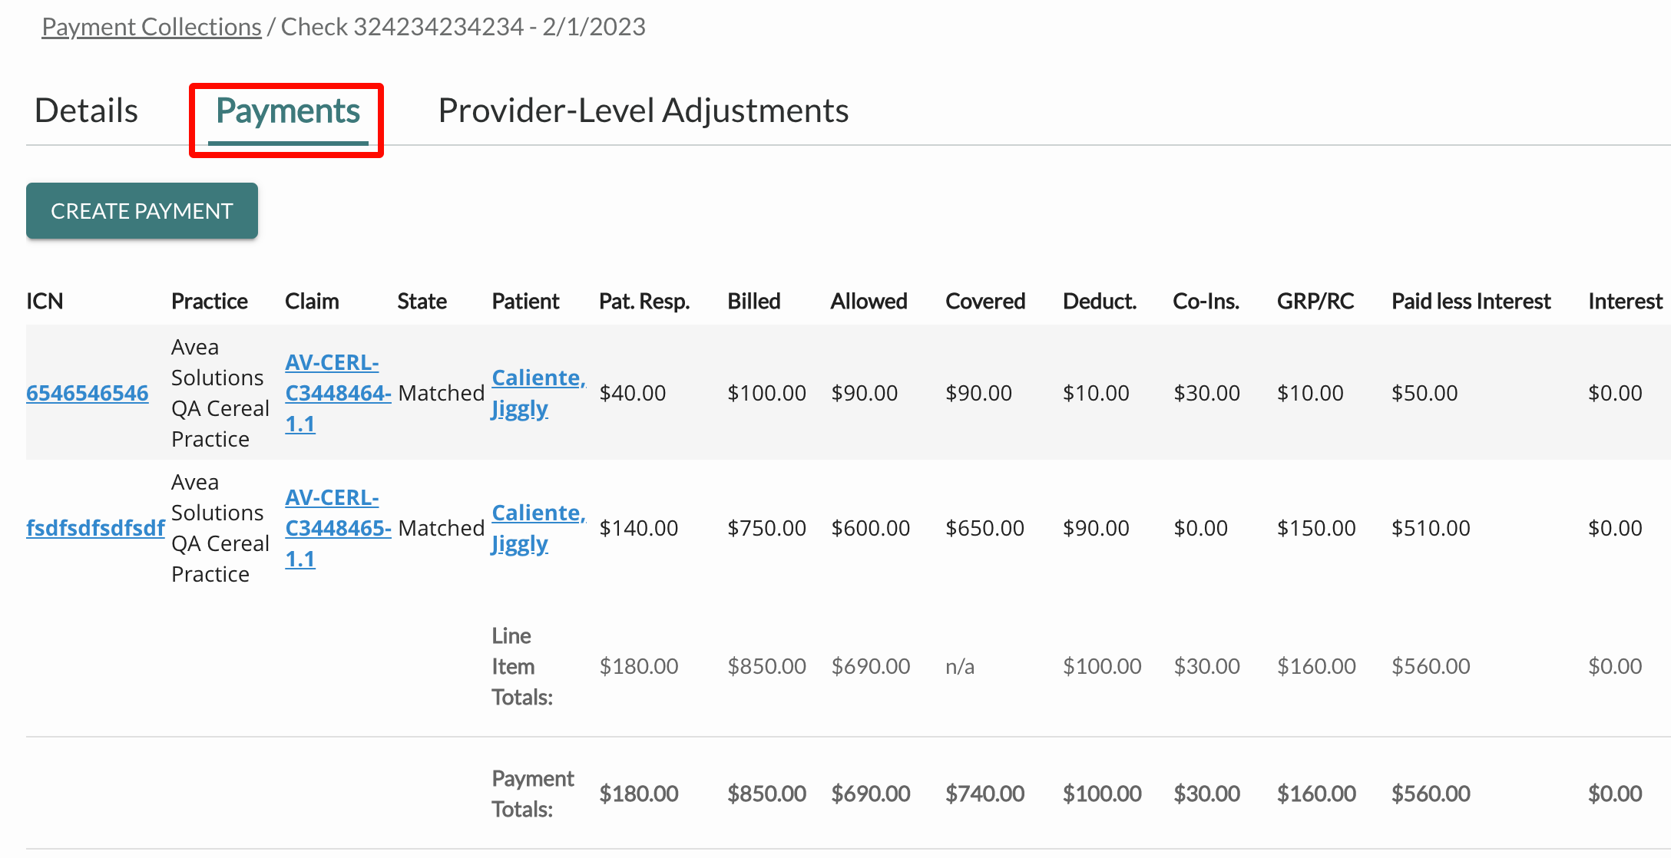Open claim AV-CERL-C3448465-1.1
Viewport: 1671px width, 858px height.
(x=338, y=528)
